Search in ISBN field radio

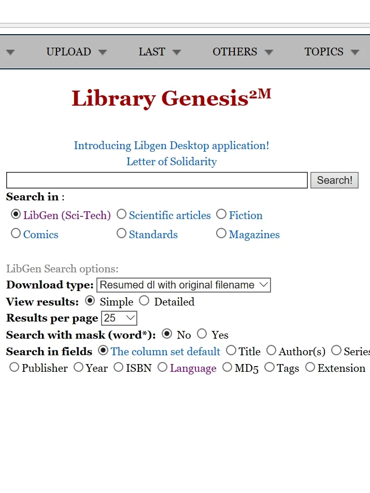118,367
